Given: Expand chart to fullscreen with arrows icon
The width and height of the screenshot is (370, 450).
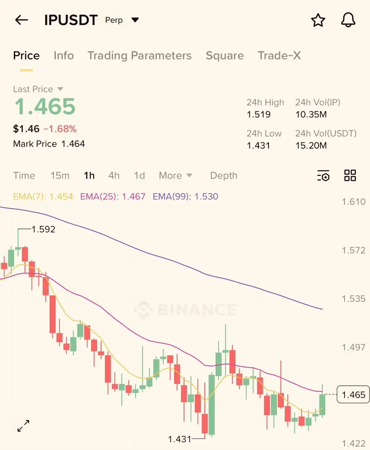Looking at the screenshot, I should click(23, 426).
